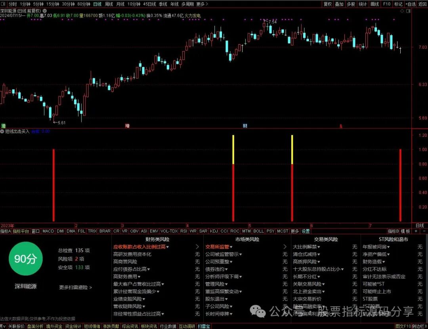Click the 返回 back button

(422, 4)
